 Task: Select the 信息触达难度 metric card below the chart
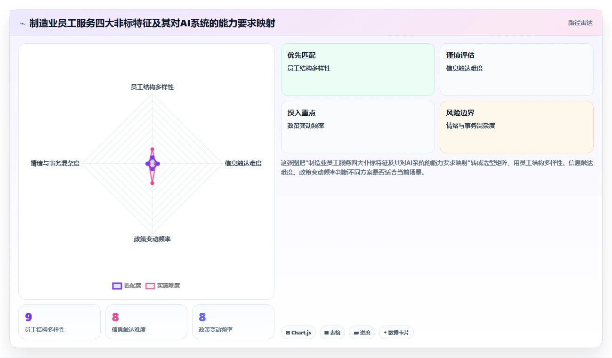(x=146, y=322)
